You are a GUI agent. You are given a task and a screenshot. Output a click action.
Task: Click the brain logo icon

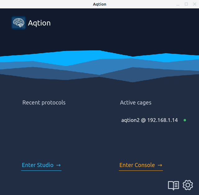tap(19, 23)
